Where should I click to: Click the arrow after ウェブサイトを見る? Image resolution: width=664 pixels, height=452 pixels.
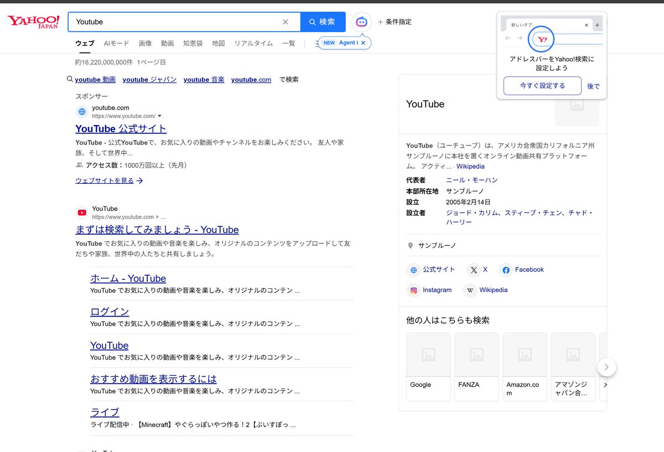(140, 180)
